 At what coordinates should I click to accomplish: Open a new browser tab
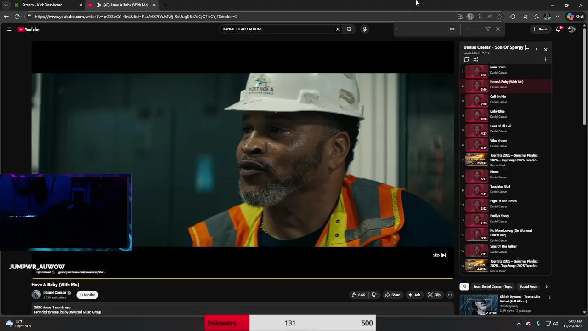(x=164, y=5)
